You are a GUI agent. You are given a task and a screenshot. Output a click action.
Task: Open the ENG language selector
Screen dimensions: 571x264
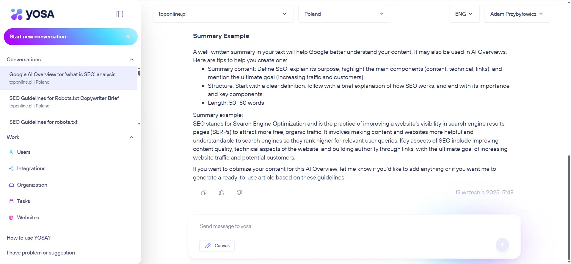(464, 14)
